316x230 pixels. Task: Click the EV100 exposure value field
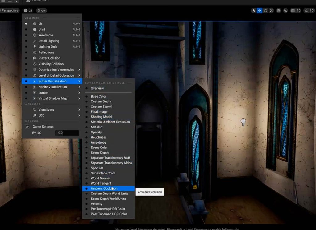(67, 133)
